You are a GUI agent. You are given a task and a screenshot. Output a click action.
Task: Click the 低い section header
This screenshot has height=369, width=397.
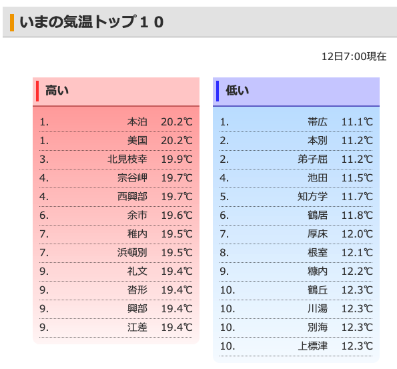[296, 91]
